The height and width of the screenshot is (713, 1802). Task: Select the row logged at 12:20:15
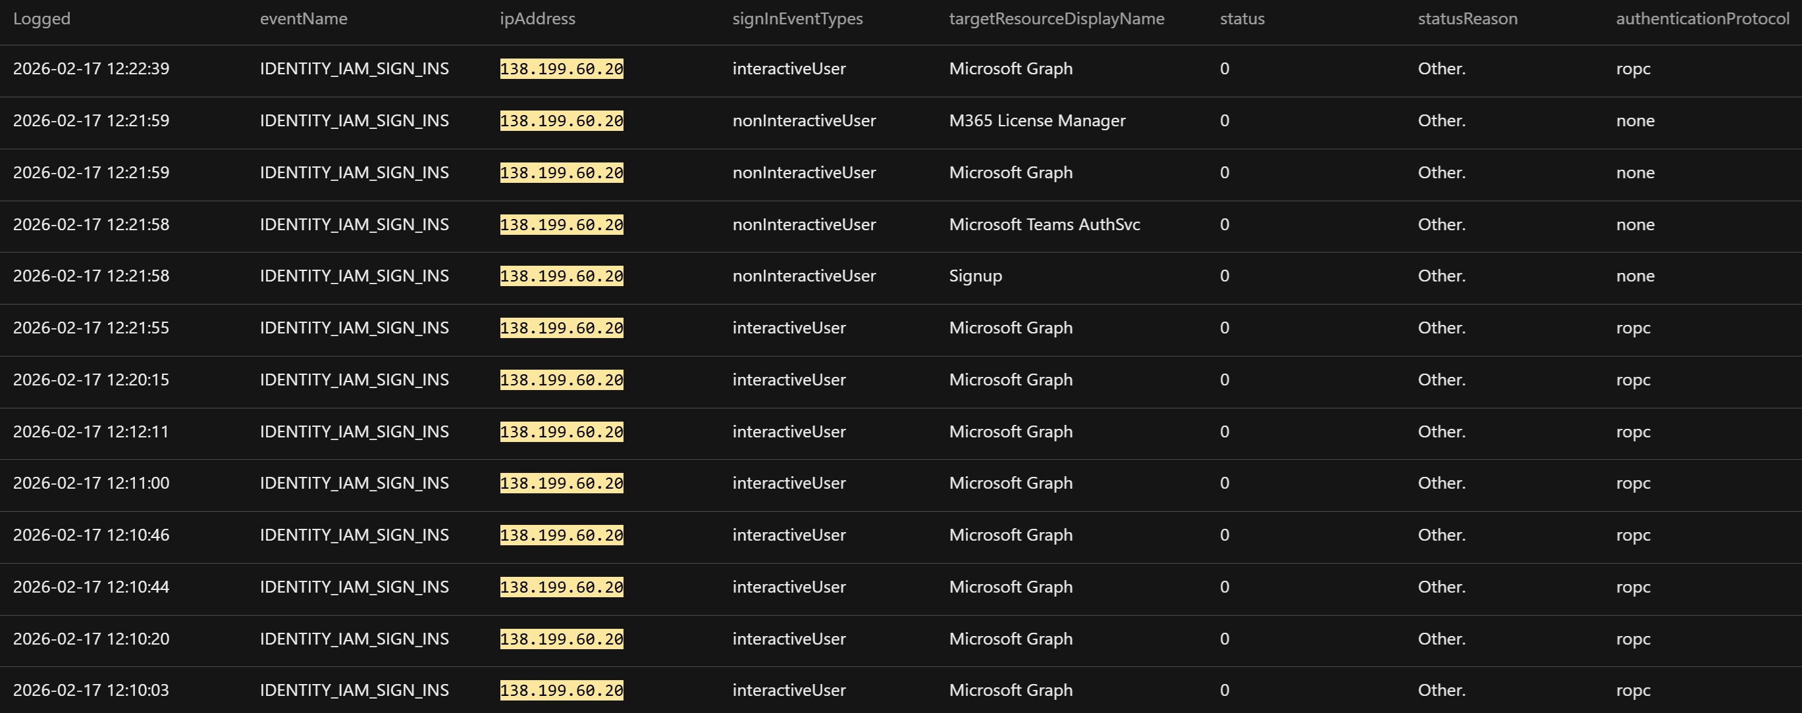pyautogui.click(x=91, y=380)
